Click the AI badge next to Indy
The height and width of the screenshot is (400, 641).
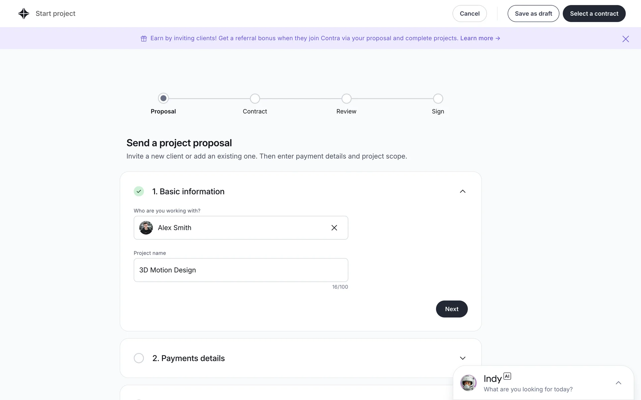click(x=507, y=376)
